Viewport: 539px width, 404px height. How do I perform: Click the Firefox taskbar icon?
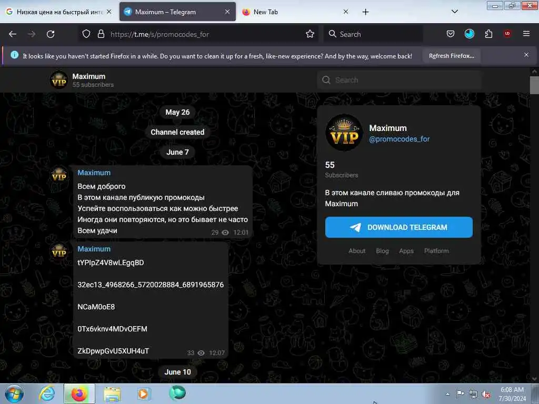tap(79, 393)
